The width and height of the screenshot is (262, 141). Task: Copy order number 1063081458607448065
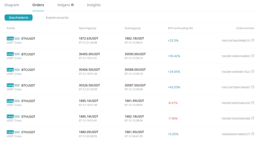click(253, 56)
